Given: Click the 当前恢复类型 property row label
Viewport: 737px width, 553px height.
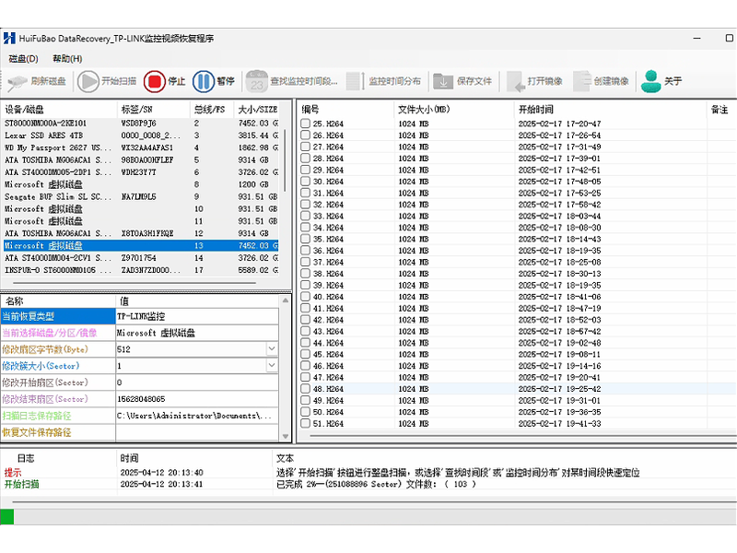Looking at the screenshot, I should click(x=58, y=316).
